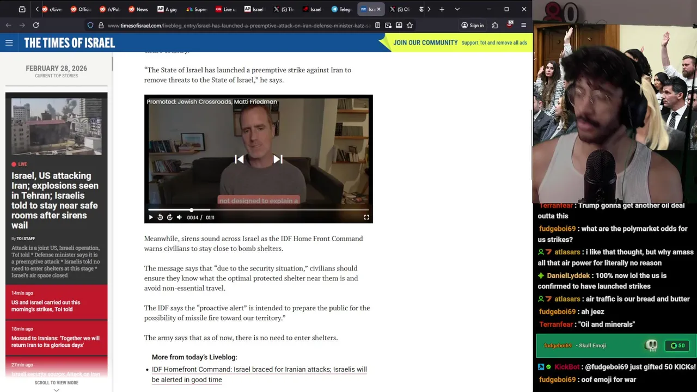Viewport: 697px width, 392px height.
Task: Open Firefox workspace view icon in tab bar
Action: [x=22, y=9]
